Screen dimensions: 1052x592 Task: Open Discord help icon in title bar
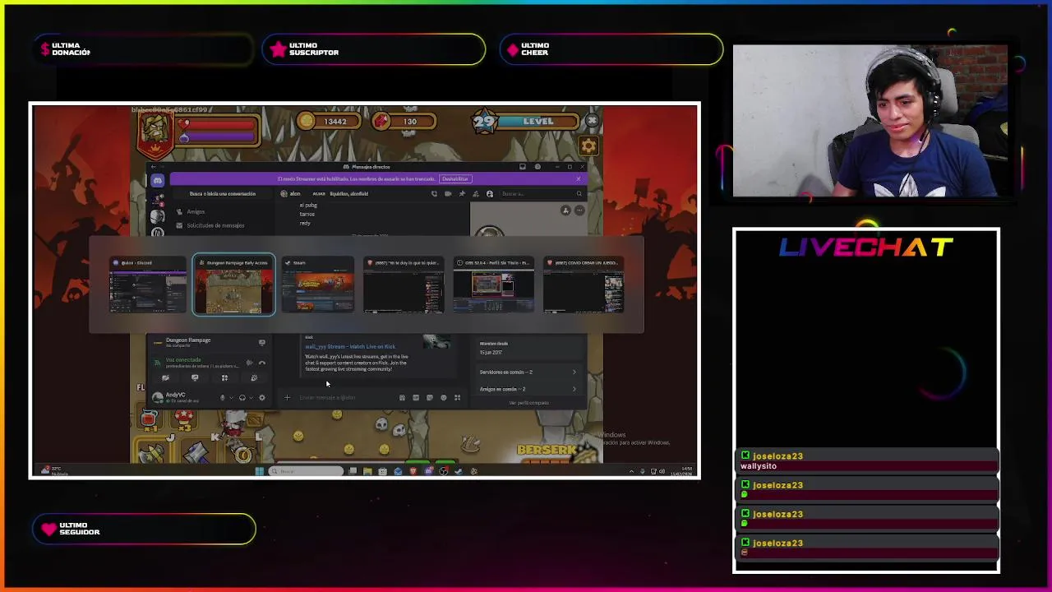coord(538,167)
